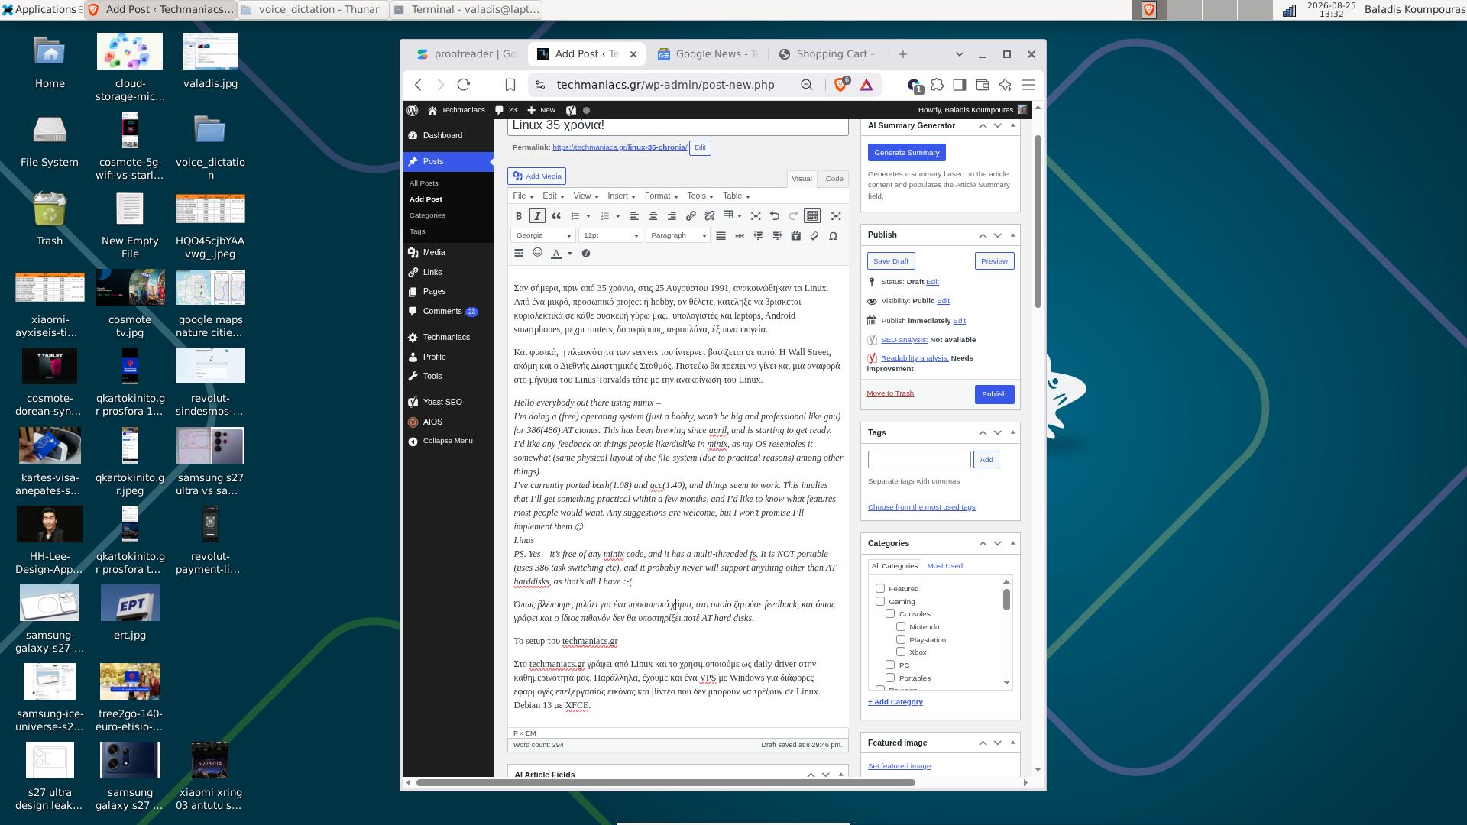1467x825 pixels.
Task: Clear formatting with the eraser icon
Action: (x=814, y=235)
